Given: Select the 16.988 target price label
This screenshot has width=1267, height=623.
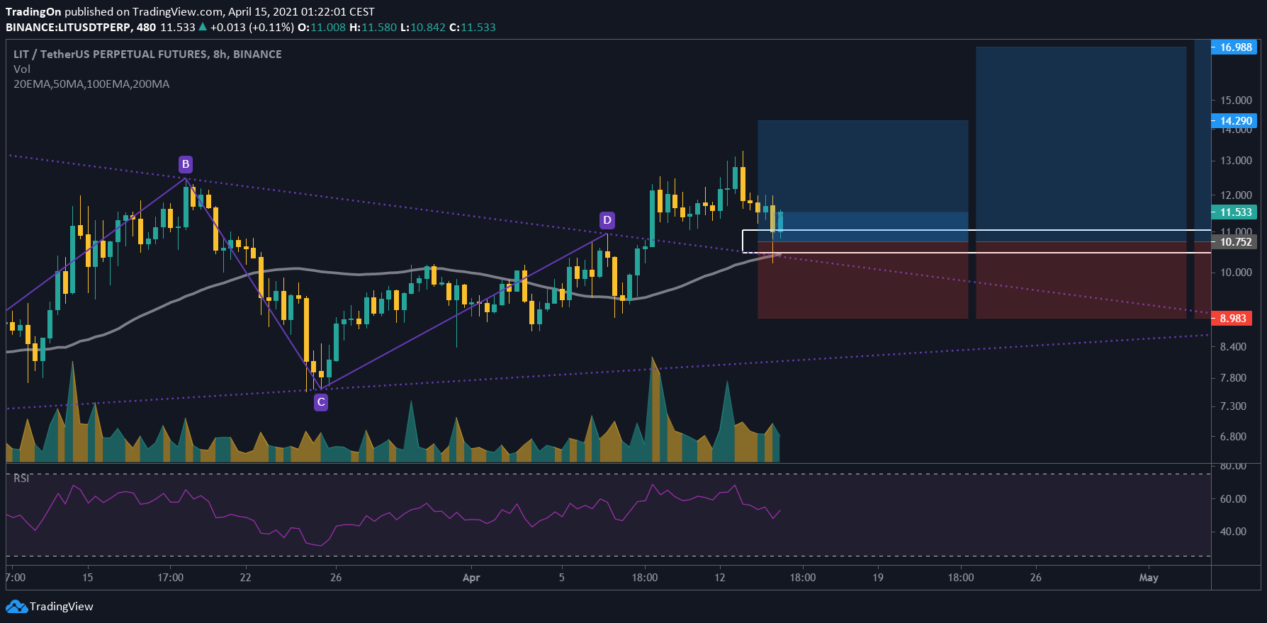Looking at the screenshot, I should click(x=1234, y=47).
